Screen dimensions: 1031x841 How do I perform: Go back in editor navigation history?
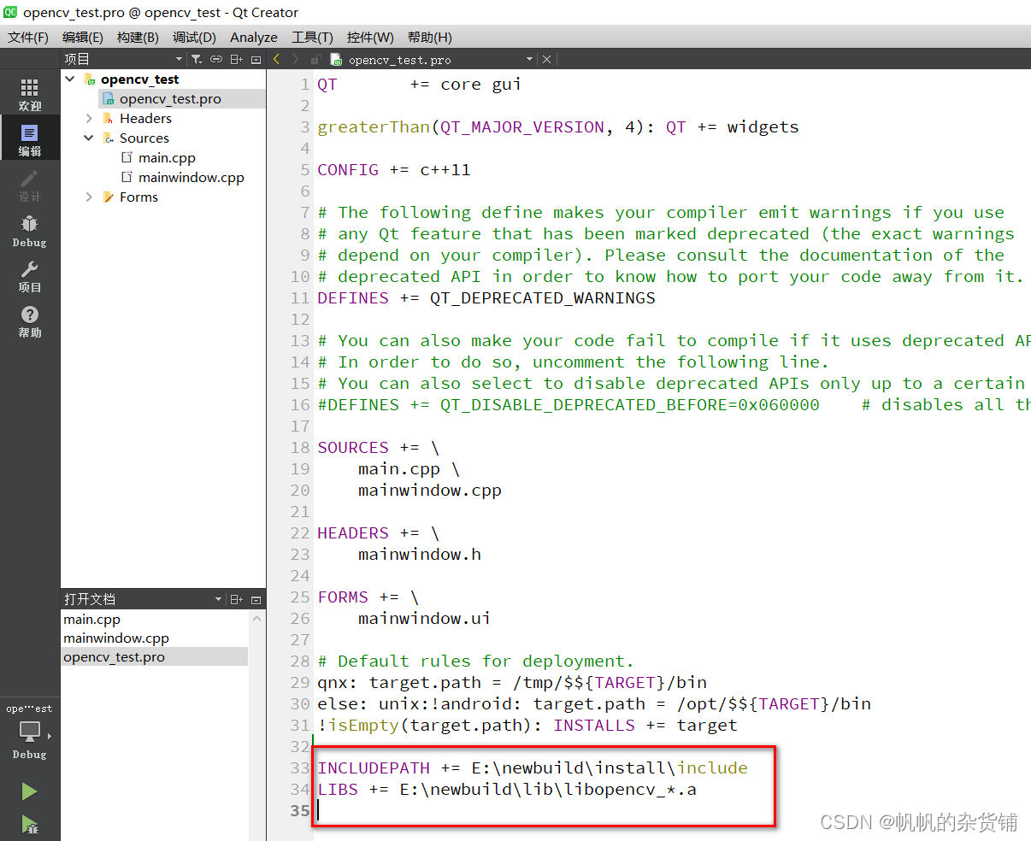pyautogui.click(x=276, y=59)
